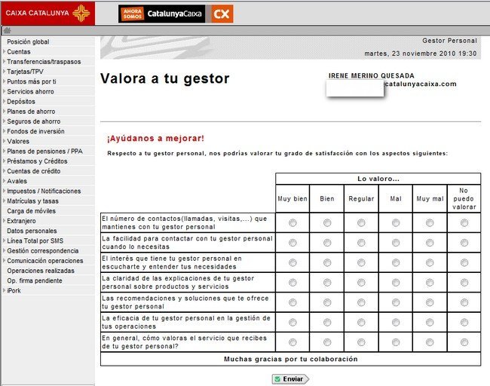
Task: Open Posición global menu item
Action: pos(28,42)
